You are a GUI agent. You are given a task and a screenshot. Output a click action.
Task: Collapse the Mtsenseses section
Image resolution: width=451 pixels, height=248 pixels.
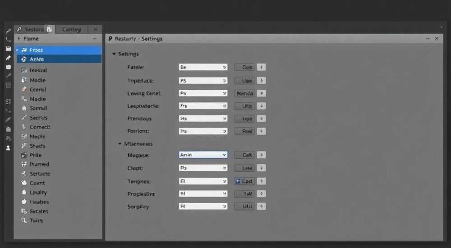click(x=120, y=143)
